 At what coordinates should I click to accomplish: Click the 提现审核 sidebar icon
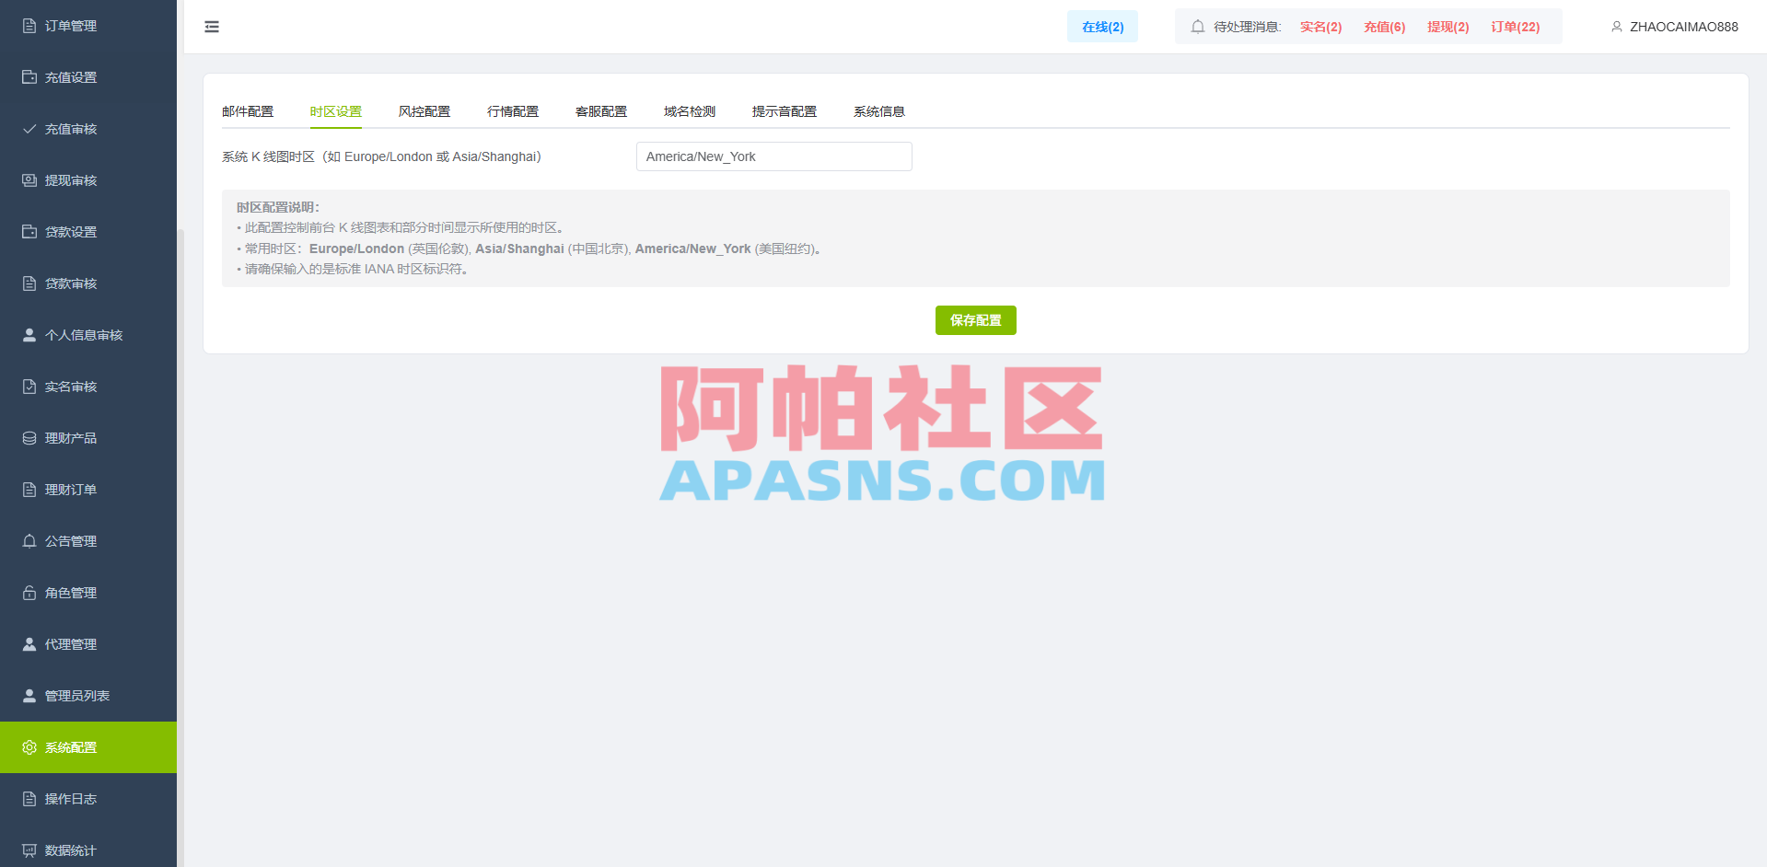tap(29, 180)
